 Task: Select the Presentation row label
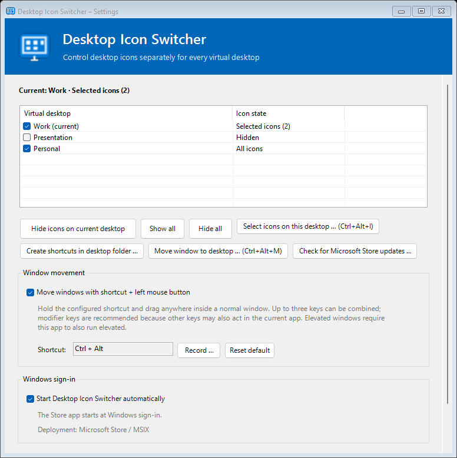53,138
